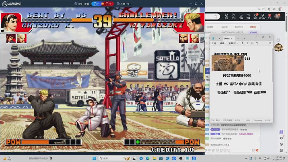
Task: Click the crown icon in chat toolbar
Action: pos(213,150)
